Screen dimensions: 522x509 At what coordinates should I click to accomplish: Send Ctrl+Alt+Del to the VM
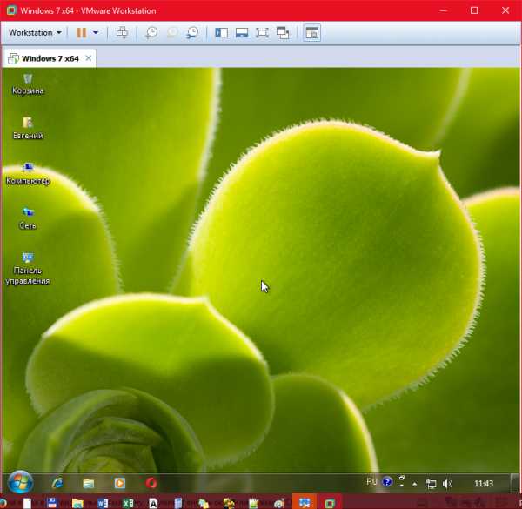[122, 32]
